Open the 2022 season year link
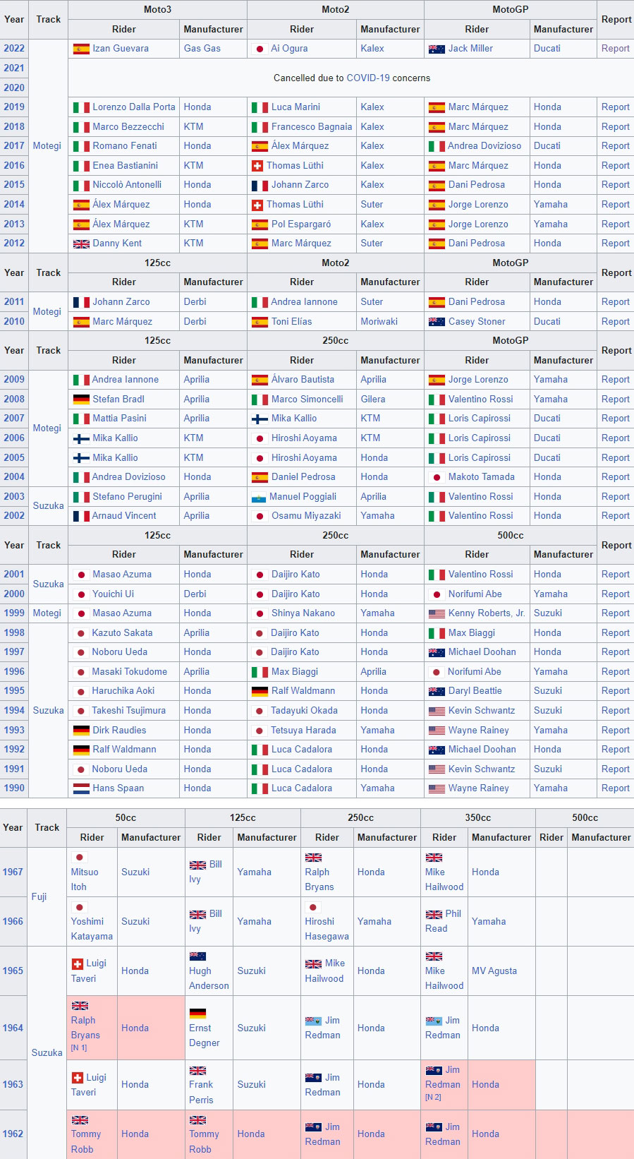Screen dimensions: 634x1159 [14, 49]
